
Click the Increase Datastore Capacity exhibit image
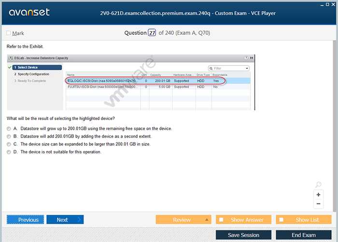pyautogui.click(x=131, y=82)
